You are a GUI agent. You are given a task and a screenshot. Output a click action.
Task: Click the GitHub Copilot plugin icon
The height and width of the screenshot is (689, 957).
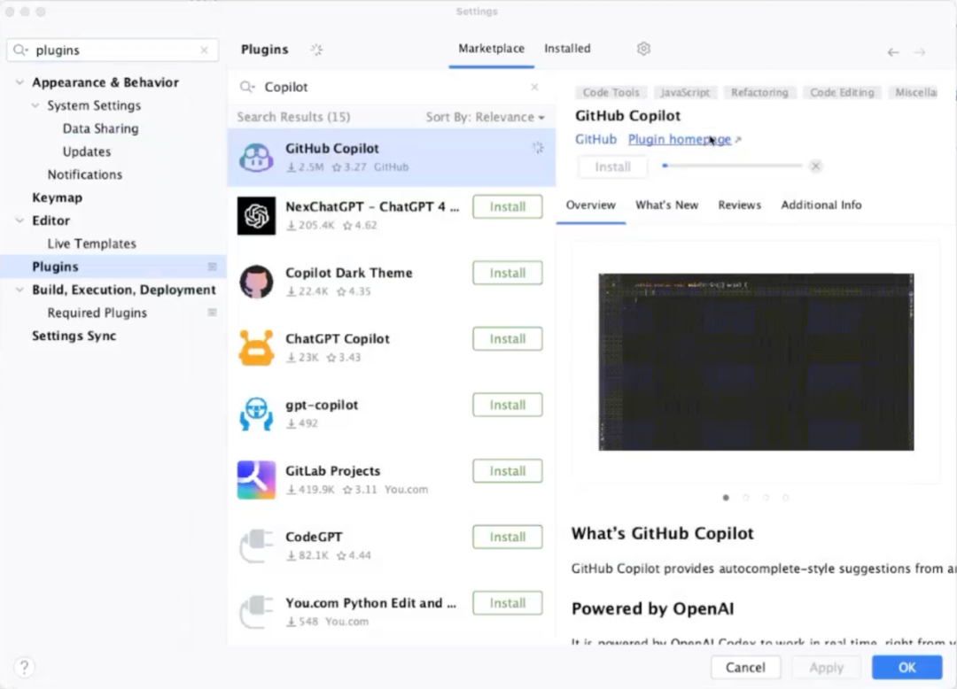click(x=256, y=158)
